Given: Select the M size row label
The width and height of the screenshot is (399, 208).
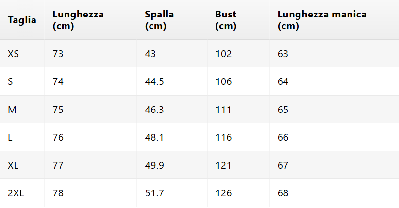Looking at the screenshot, I should pos(12,110).
